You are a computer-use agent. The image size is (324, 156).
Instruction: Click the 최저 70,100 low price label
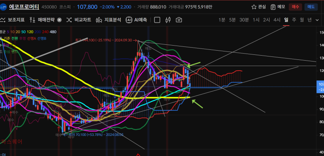[x=93, y=135]
